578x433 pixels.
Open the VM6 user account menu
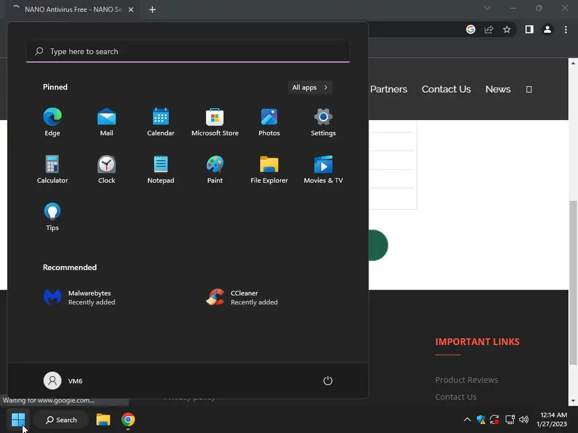pyautogui.click(x=63, y=381)
